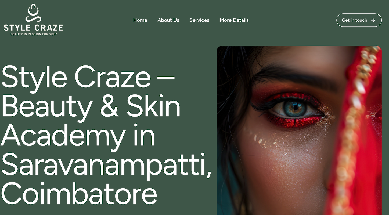Image resolution: width=389 pixels, height=215 pixels.
Task: Click the arrow icon in Get in touch
Action: [373, 20]
